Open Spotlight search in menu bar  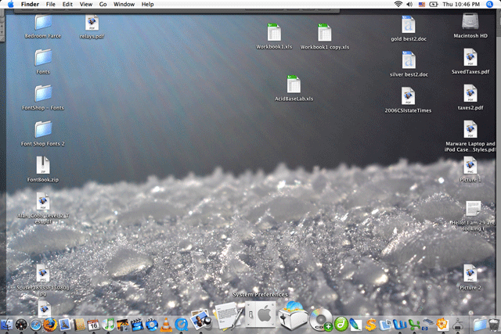(489, 4)
